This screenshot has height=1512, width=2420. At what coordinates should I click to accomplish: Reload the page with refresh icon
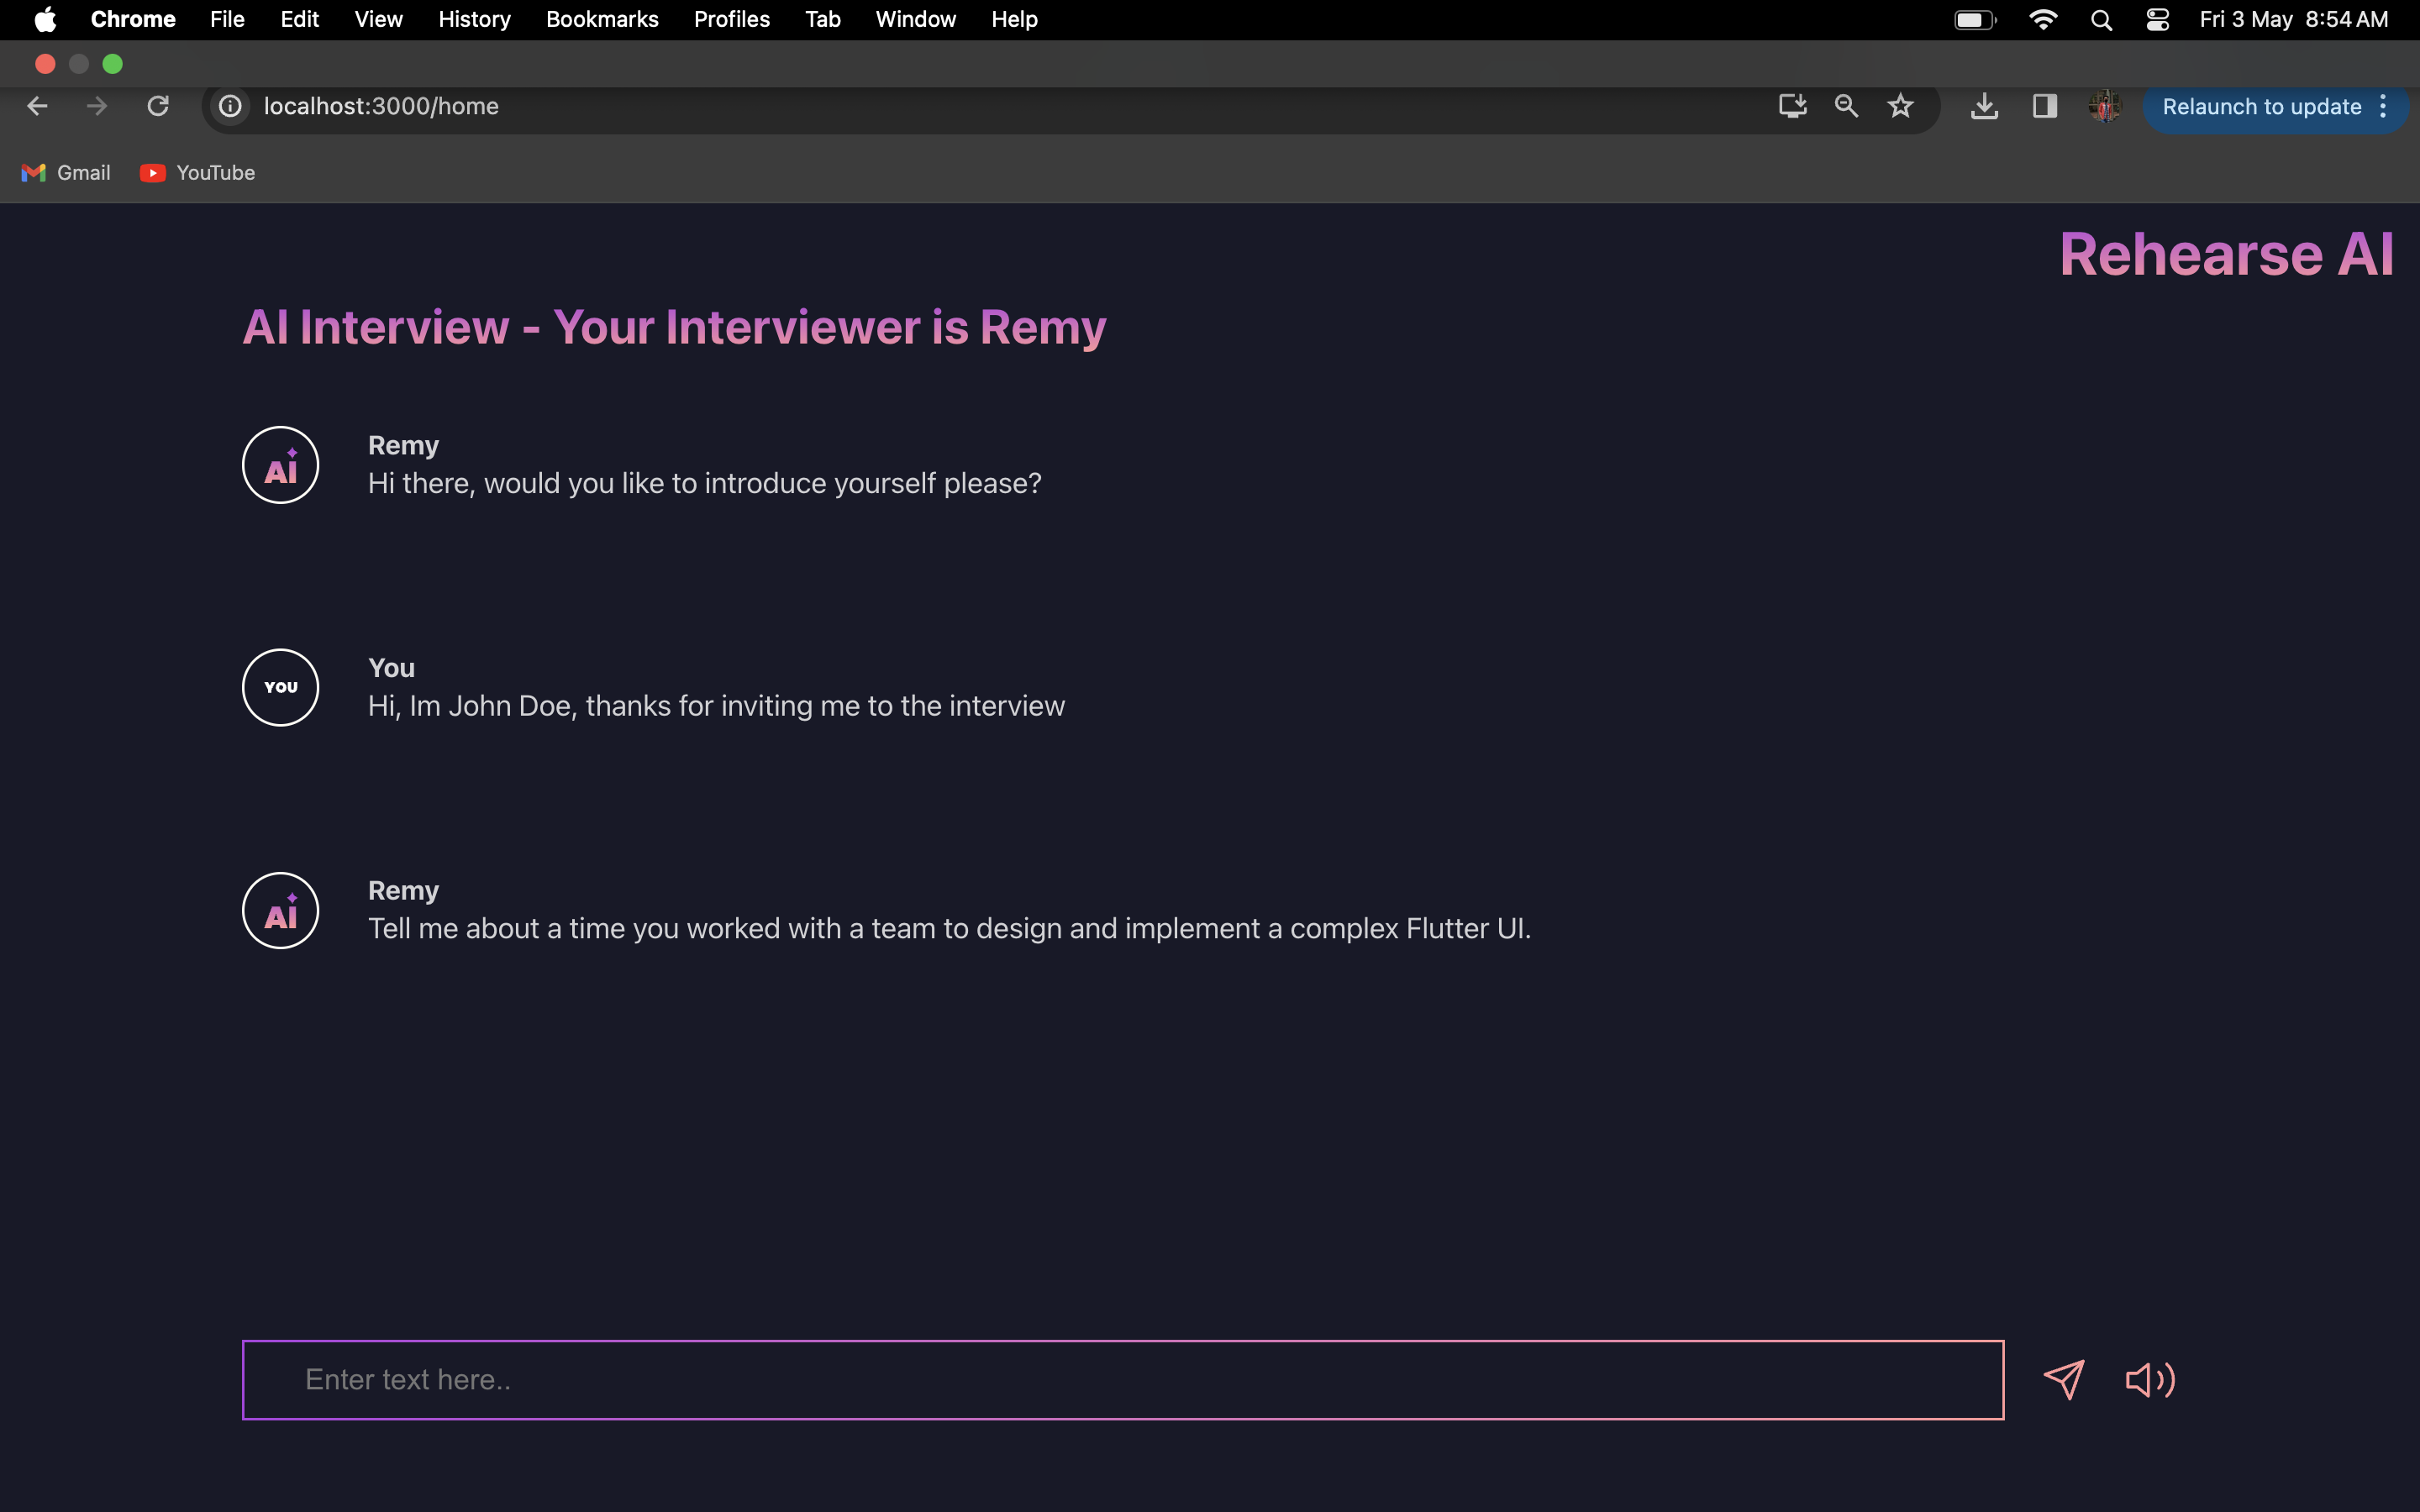click(x=158, y=106)
